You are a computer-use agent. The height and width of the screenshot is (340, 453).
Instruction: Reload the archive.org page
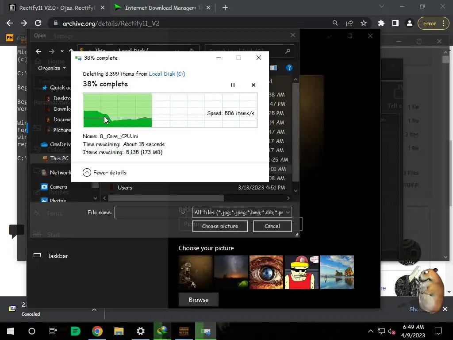pos(38,23)
